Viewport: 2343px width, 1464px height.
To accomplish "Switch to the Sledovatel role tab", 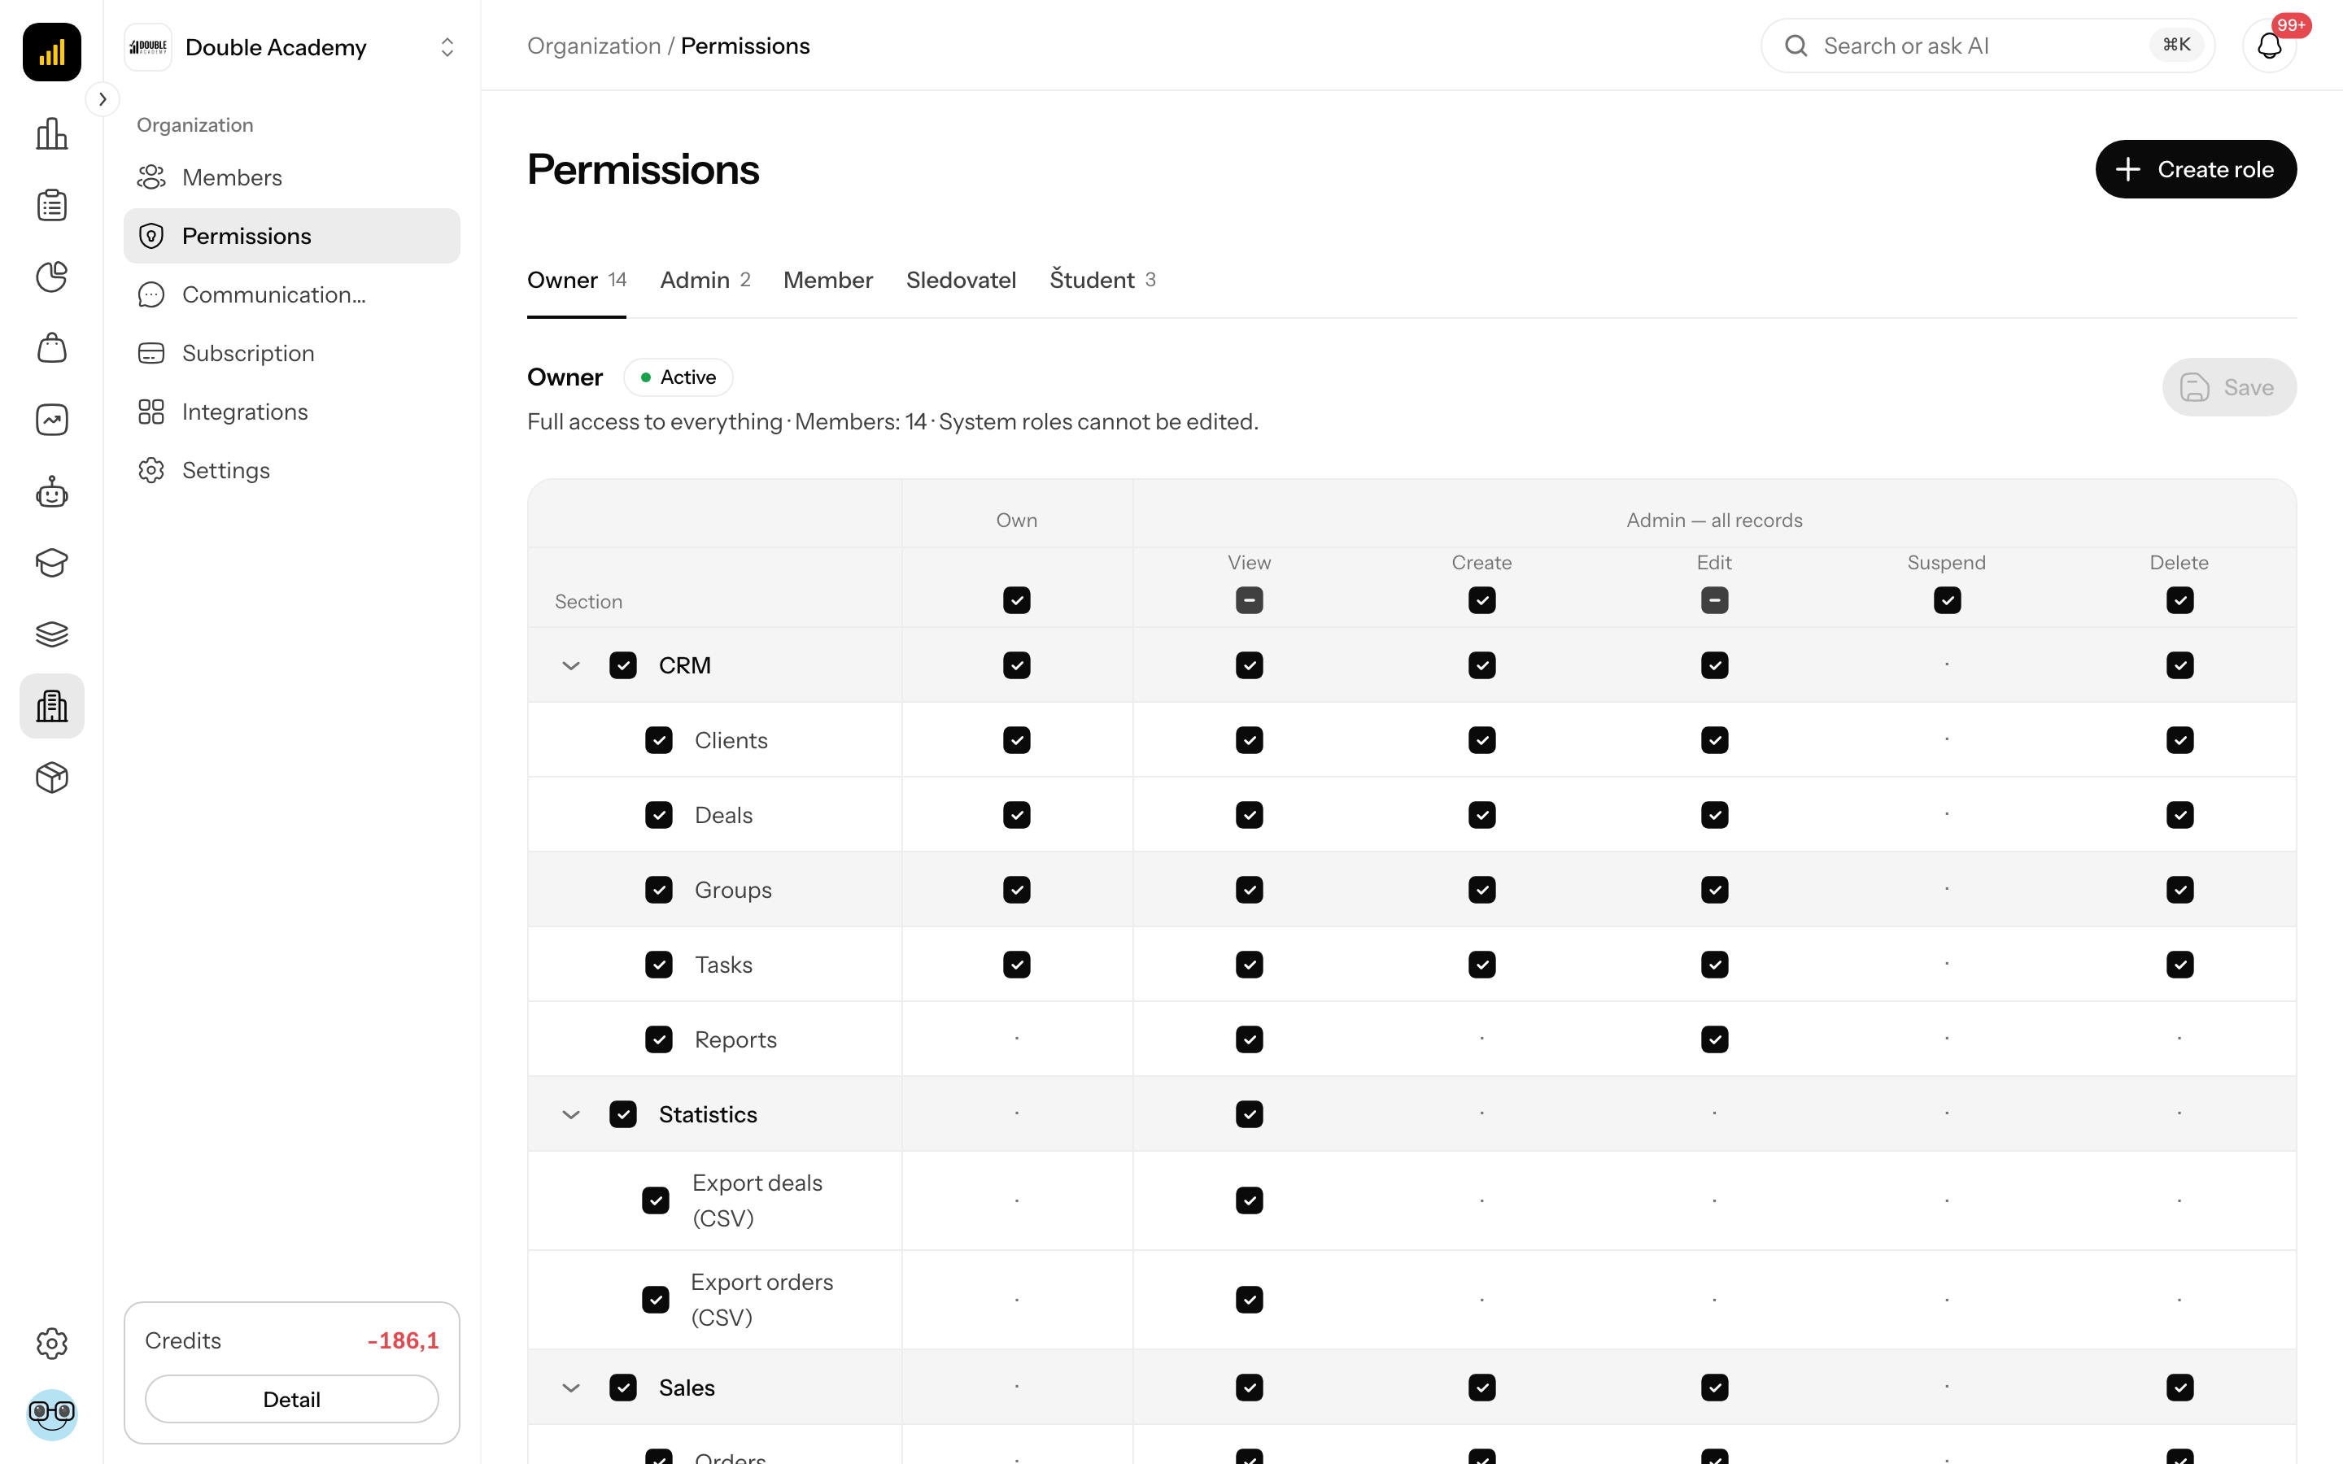I will [961, 280].
